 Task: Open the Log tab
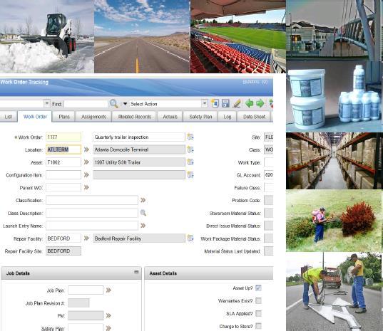point(228,117)
